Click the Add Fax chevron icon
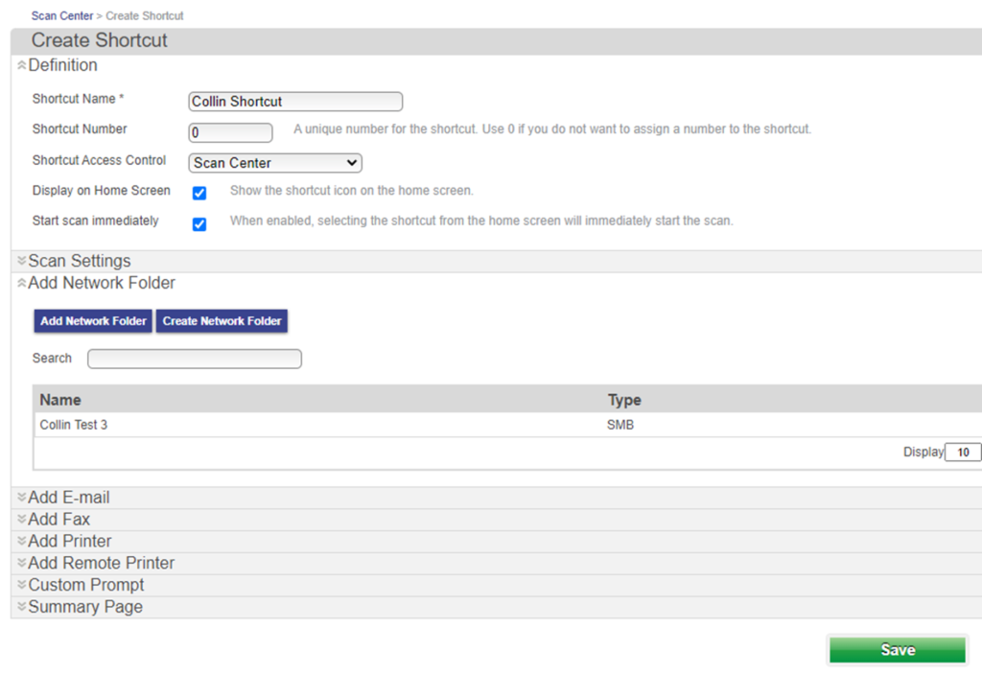The image size is (982, 674). click(x=21, y=520)
